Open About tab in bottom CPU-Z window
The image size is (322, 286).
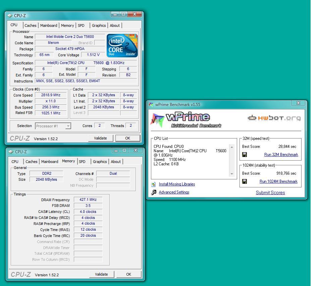click(116, 162)
